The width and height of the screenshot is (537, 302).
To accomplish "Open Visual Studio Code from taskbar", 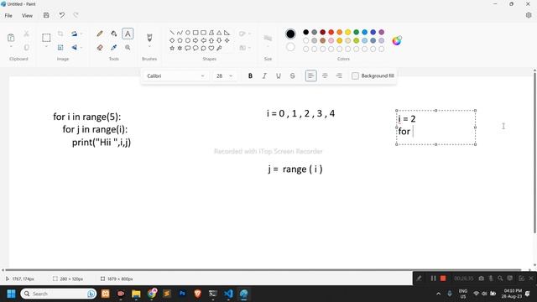I will 228,294.
